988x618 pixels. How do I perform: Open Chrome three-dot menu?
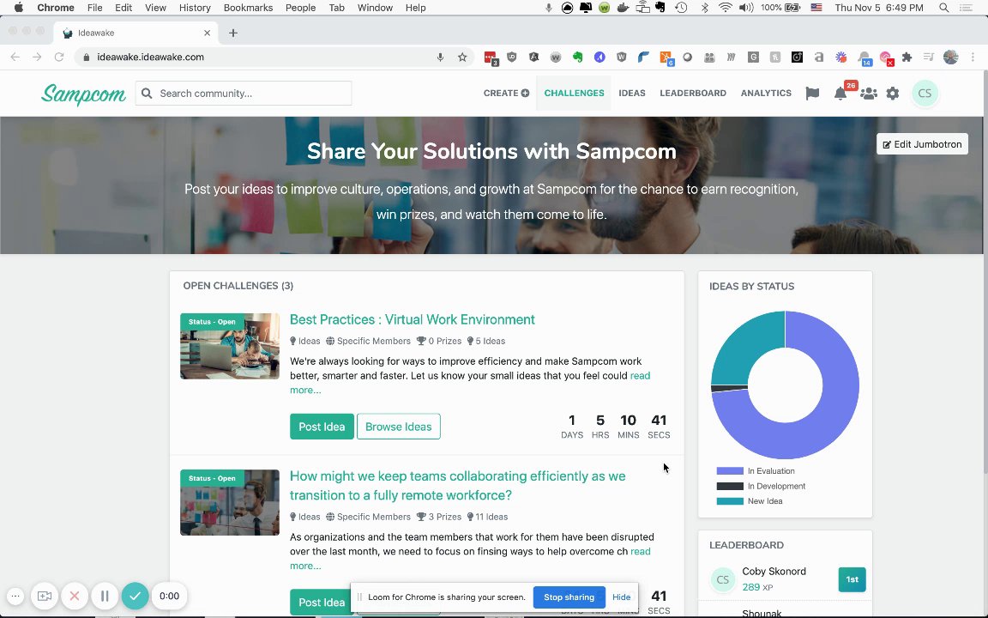tap(973, 57)
